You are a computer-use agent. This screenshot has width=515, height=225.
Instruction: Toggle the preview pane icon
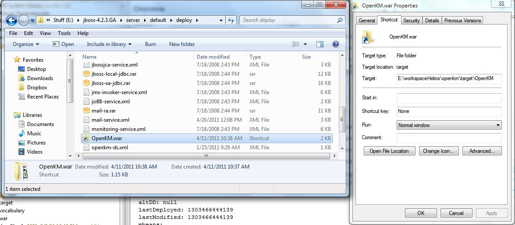[x=320, y=44]
